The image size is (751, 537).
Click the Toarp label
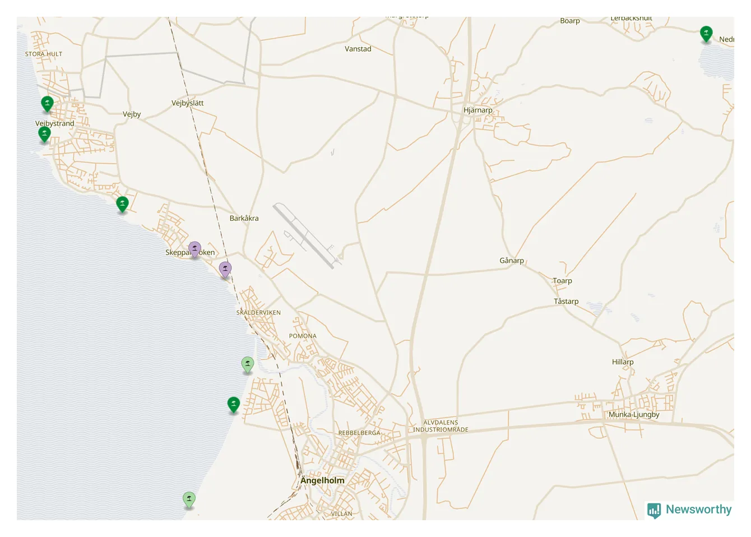click(x=562, y=281)
